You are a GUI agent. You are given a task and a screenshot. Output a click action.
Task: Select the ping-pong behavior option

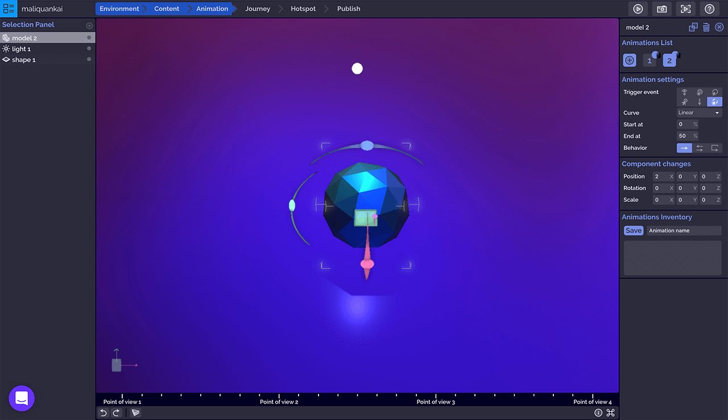point(700,148)
